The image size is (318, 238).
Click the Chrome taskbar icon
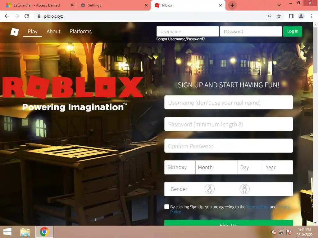coord(44,232)
